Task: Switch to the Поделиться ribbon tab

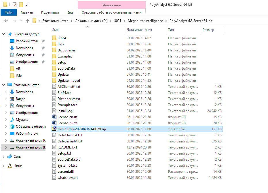Action: tap(50, 12)
